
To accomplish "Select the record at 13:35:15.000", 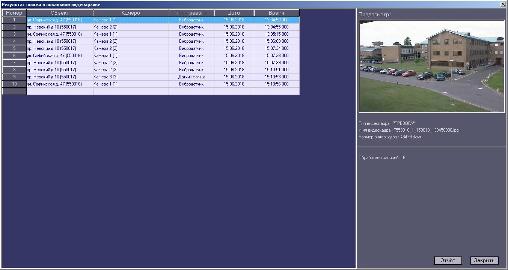I will pyautogui.click(x=276, y=34).
